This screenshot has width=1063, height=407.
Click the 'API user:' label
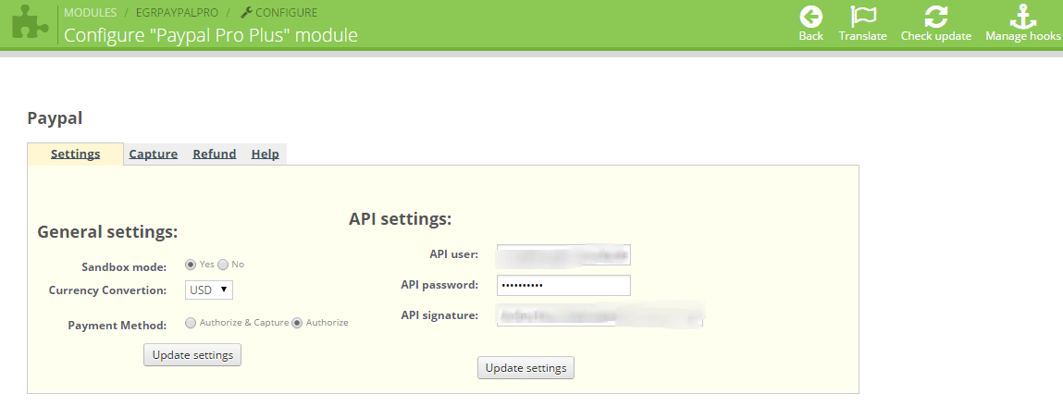pos(454,254)
